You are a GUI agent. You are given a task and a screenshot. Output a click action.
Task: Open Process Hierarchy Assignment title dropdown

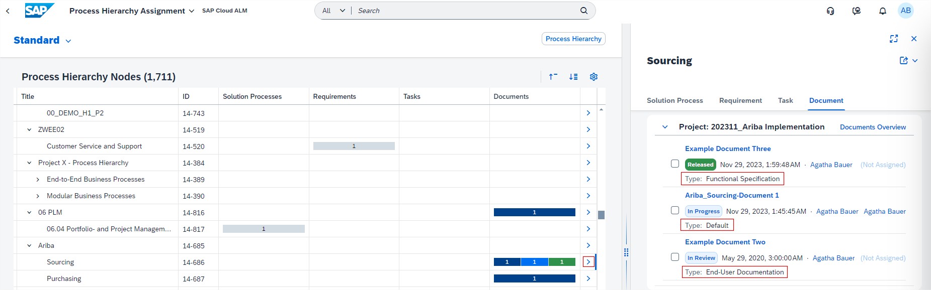[191, 11]
